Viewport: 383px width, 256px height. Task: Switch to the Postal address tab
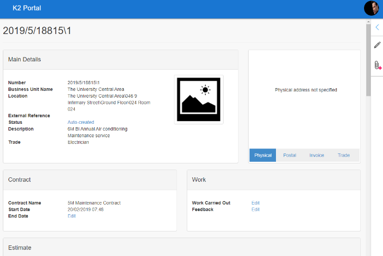click(289, 155)
